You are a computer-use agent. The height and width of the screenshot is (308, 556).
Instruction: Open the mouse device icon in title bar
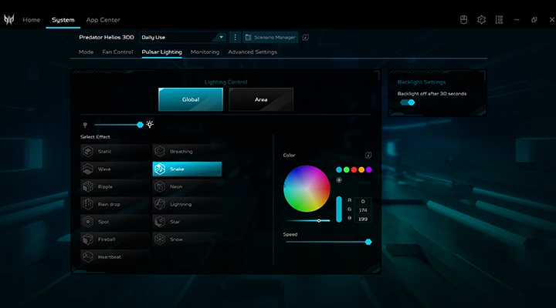point(463,19)
